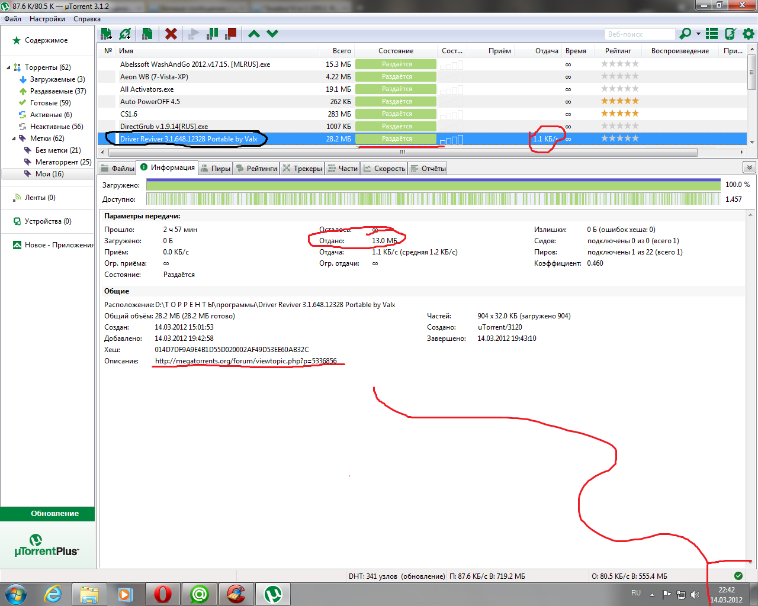Toggle the category list view icon
Image resolution: width=758 pixels, height=606 pixels.
tap(712, 34)
